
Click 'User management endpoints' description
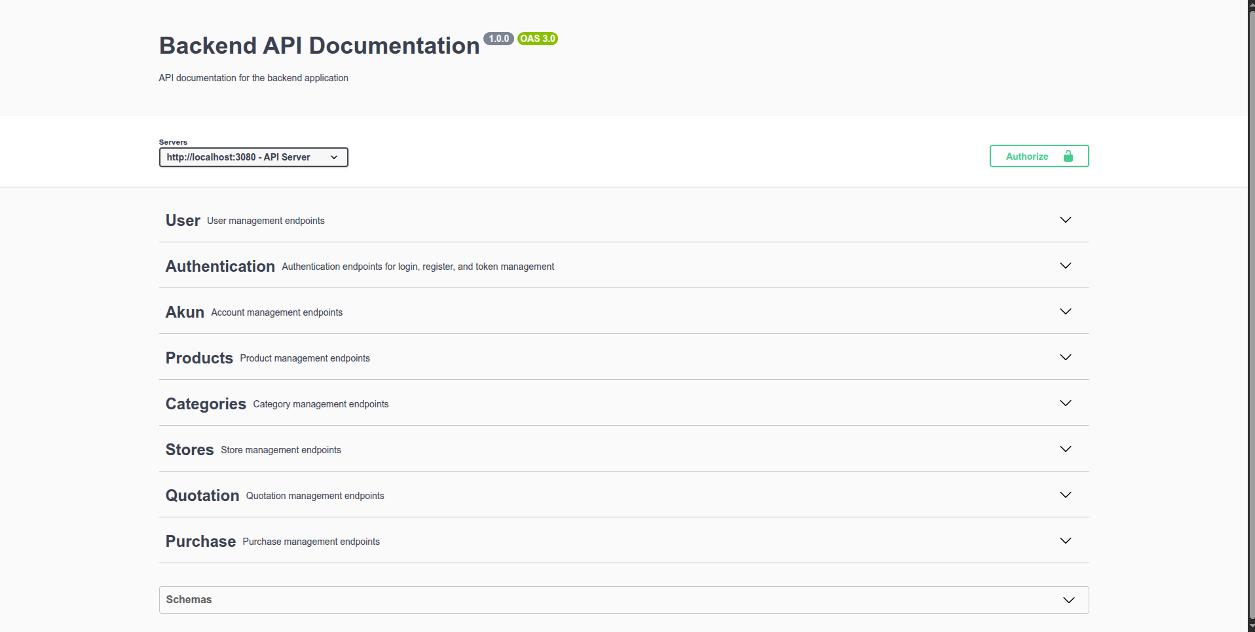[266, 221]
